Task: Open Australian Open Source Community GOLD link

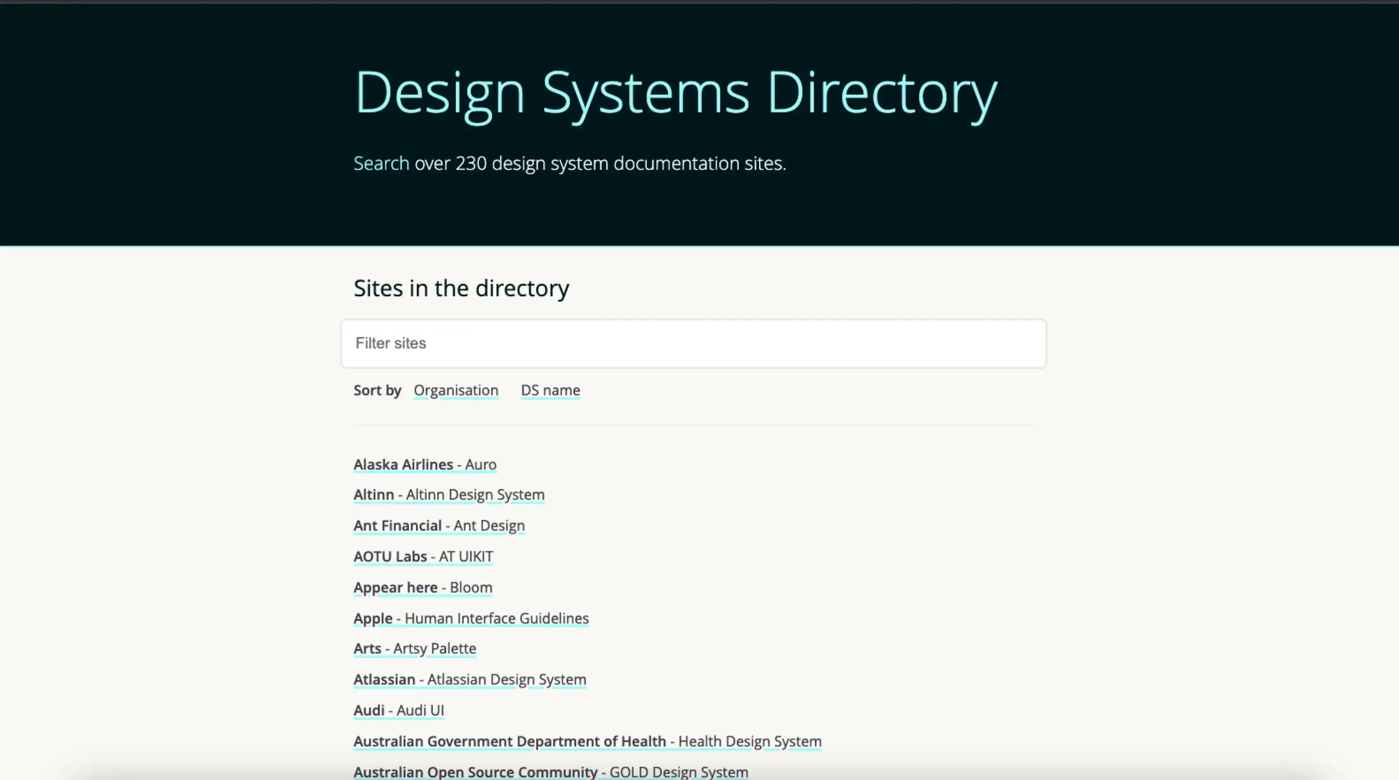Action: (x=550, y=772)
